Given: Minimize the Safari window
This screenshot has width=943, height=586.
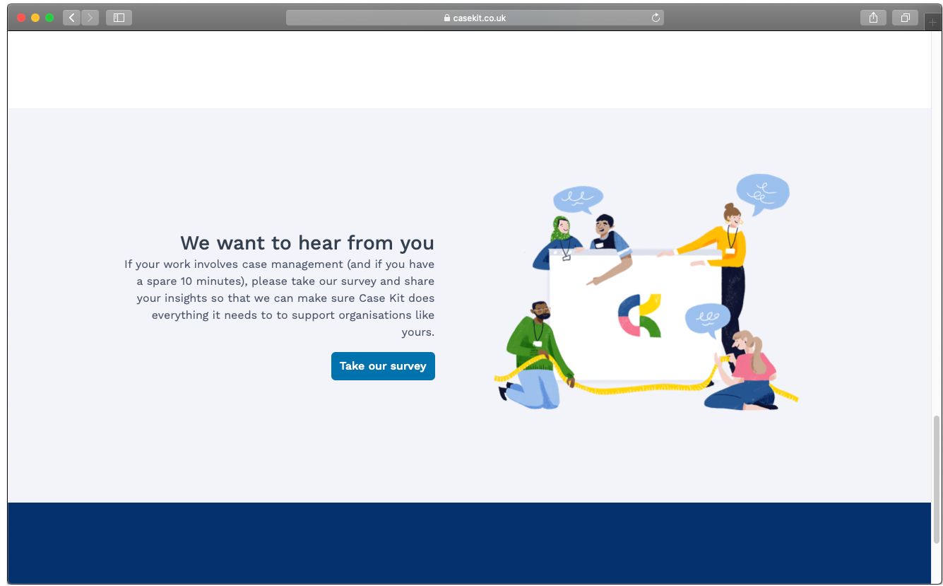Looking at the screenshot, I should 35,18.
